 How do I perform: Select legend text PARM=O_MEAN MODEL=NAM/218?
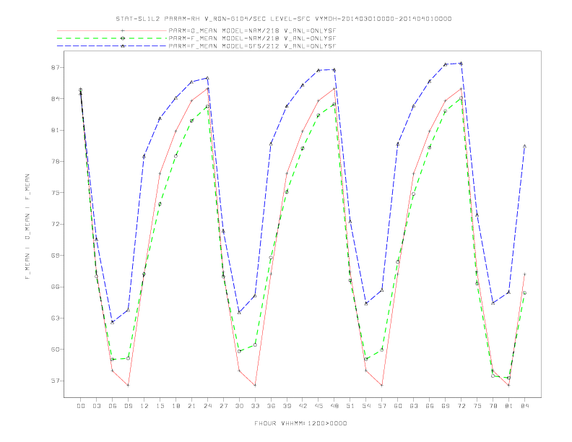pos(224,31)
